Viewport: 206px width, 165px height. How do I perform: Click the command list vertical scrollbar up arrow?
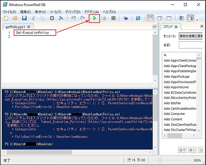(199, 55)
